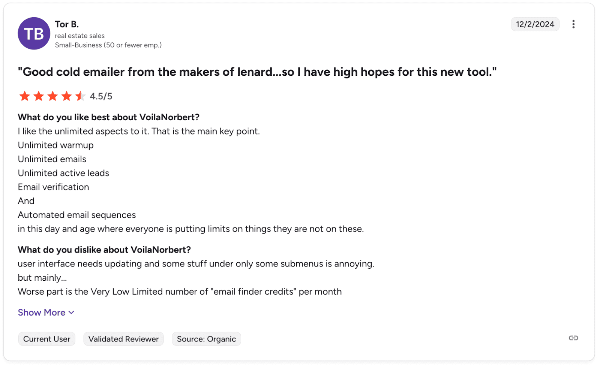600x365 pixels.
Task: Click the fourth orange rating star
Action: click(66, 96)
